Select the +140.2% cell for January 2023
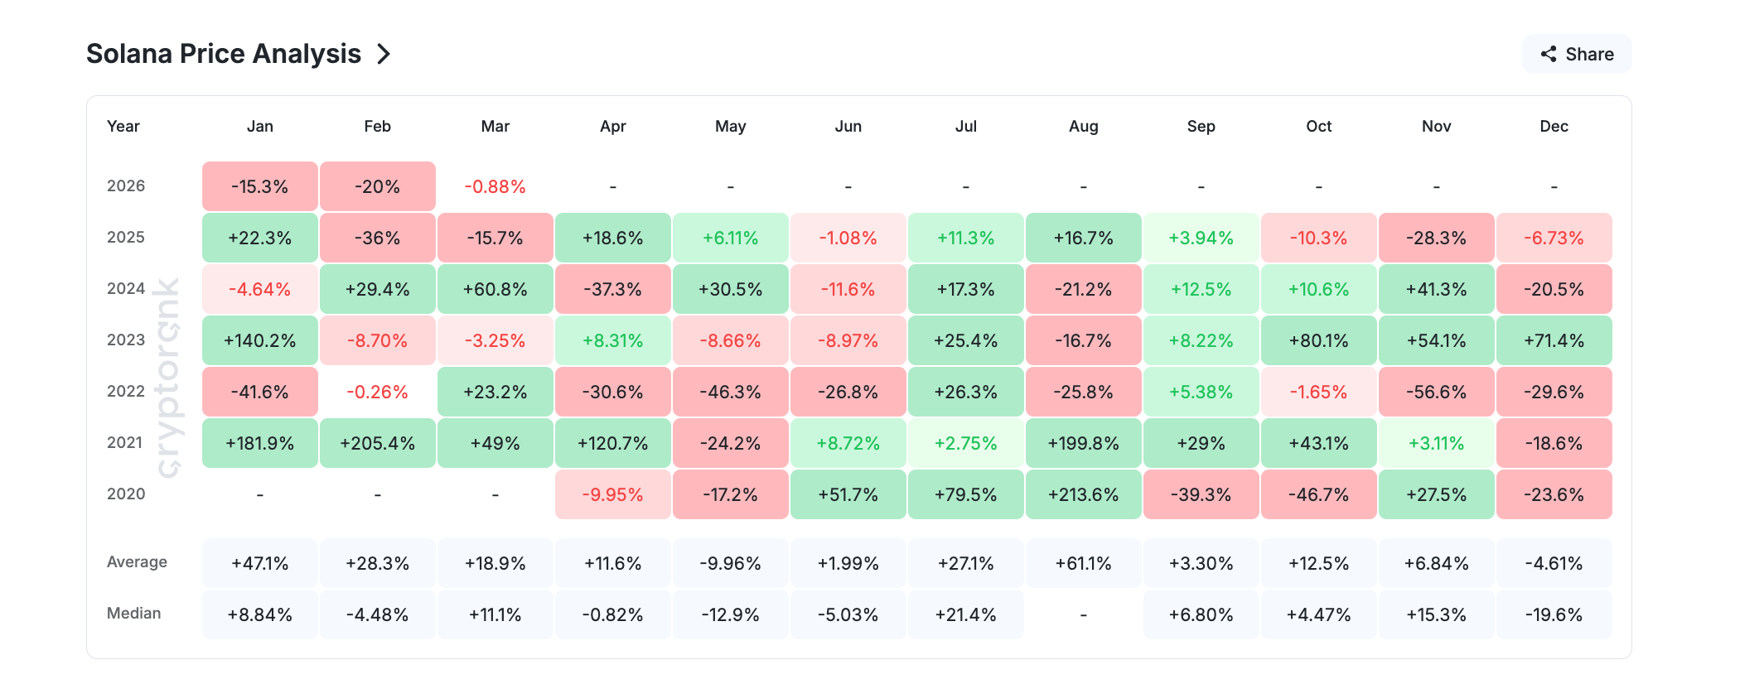Image resolution: width=1740 pixels, height=684 pixels. pos(259,340)
